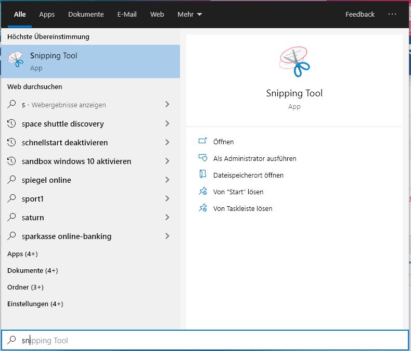Switch to the Web tab
This screenshot has width=411, height=351.
[157, 14]
